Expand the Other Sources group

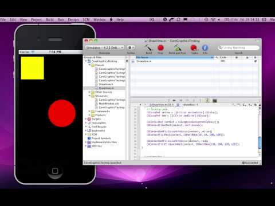tap(89, 92)
